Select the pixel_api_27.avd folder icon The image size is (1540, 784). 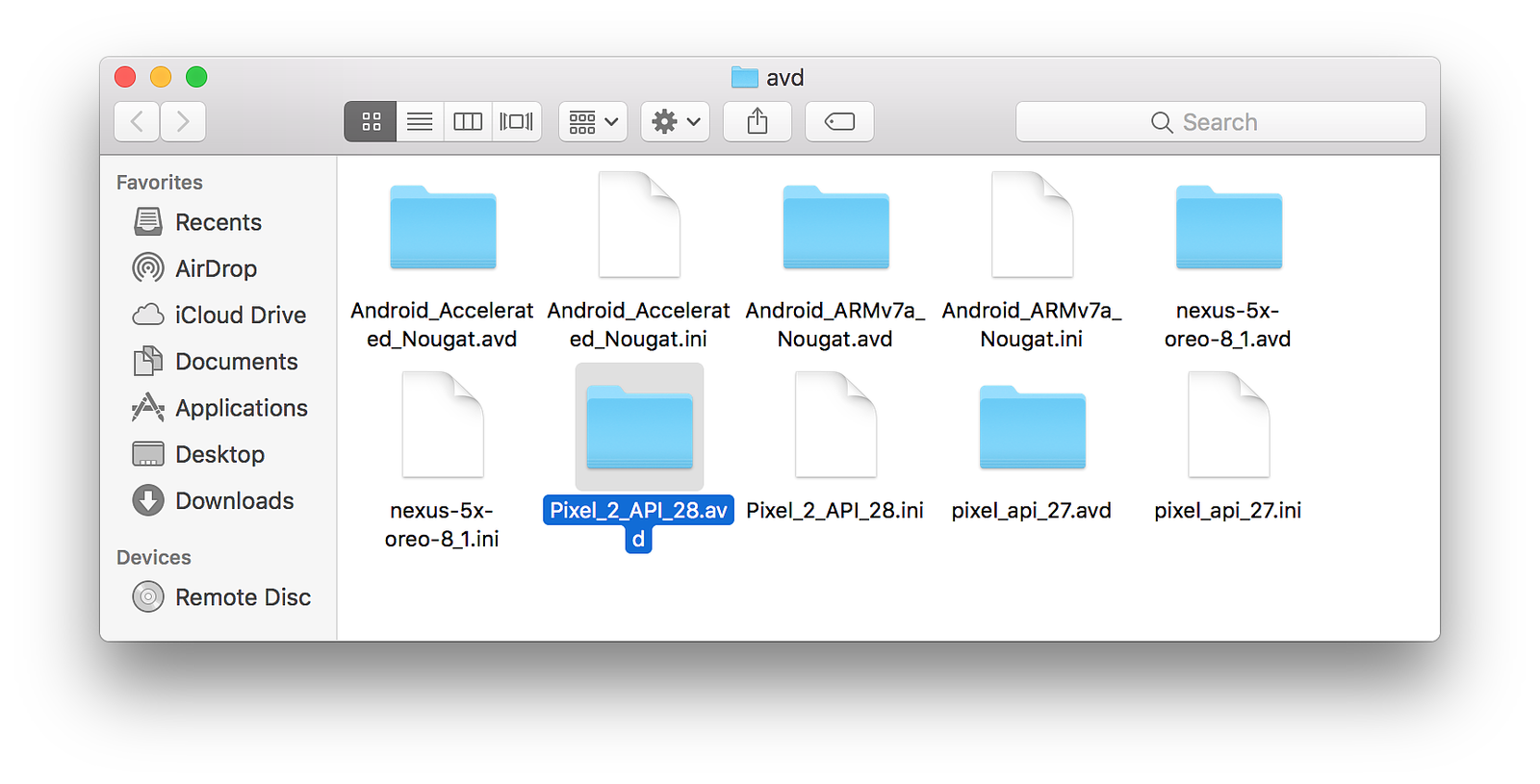(1032, 427)
